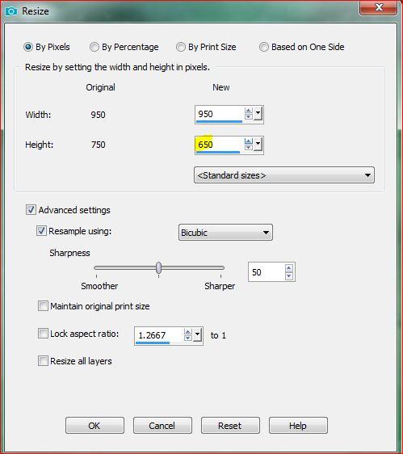Click the camera icon in title bar

click(x=11, y=11)
